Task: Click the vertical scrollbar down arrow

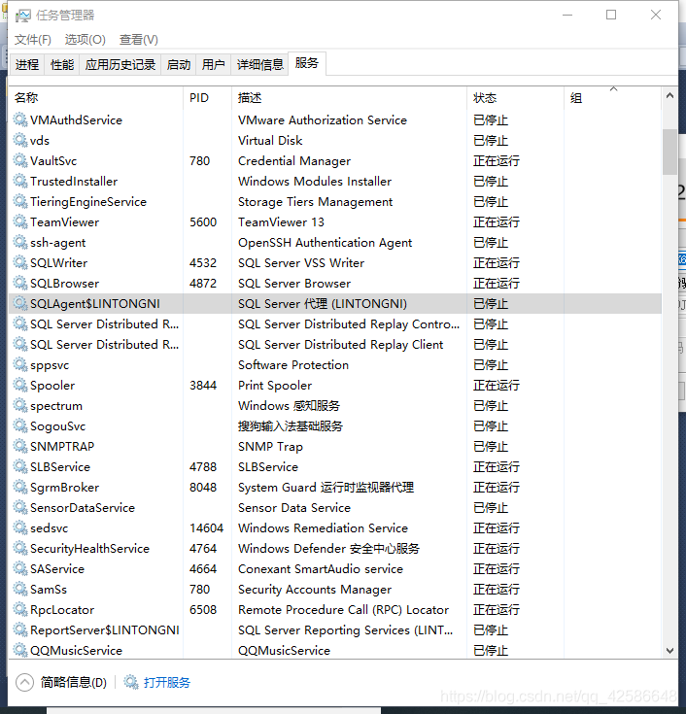Action: click(669, 651)
